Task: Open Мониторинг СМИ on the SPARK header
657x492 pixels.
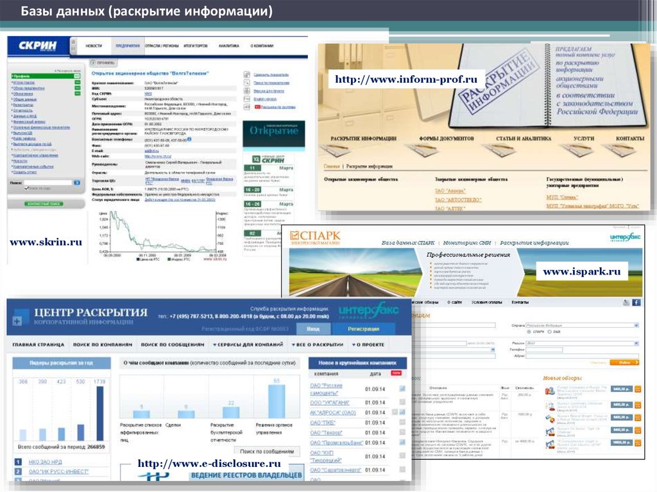Action: tap(467, 242)
